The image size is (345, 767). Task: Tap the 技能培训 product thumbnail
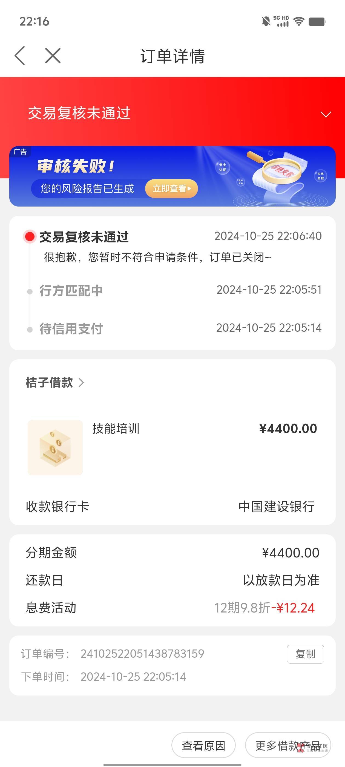(x=55, y=448)
